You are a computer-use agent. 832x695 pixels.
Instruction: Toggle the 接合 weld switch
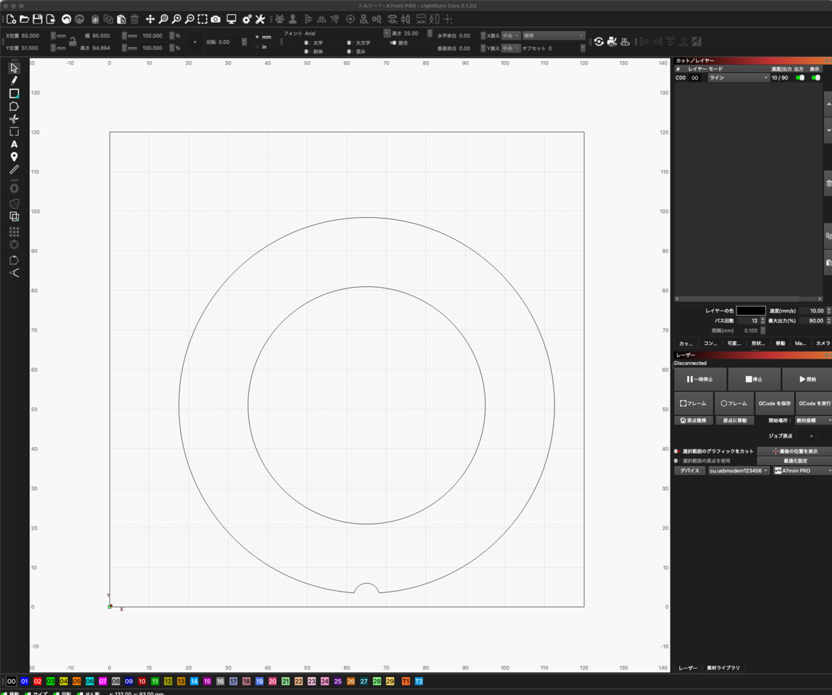tap(393, 42)
